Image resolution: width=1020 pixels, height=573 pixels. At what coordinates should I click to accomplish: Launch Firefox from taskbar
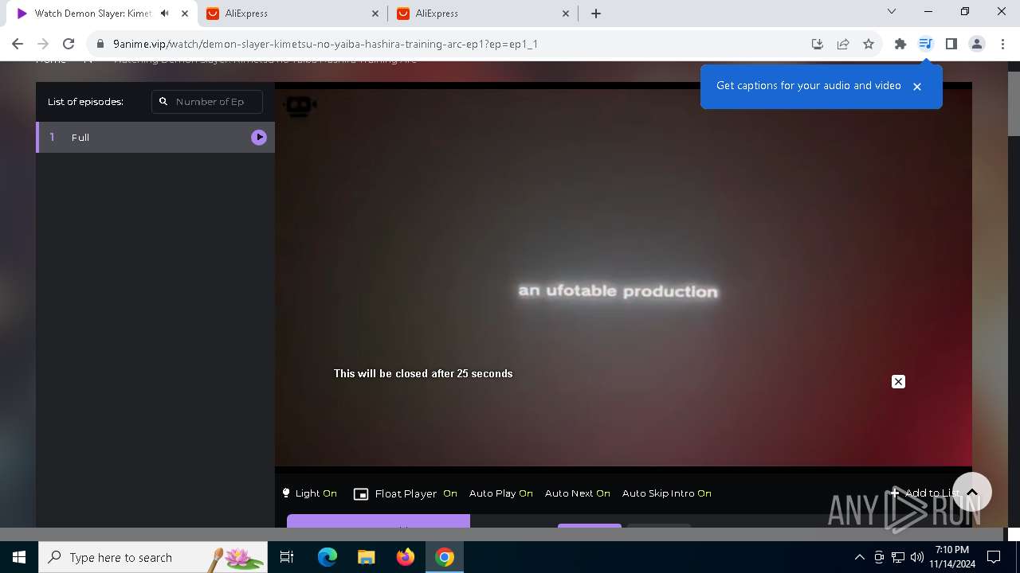coord(406,557)
